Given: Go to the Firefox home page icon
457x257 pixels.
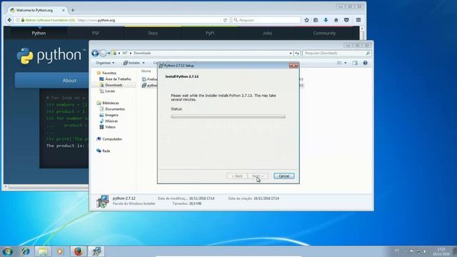Looking at the screenshot, I should point(336,20).
